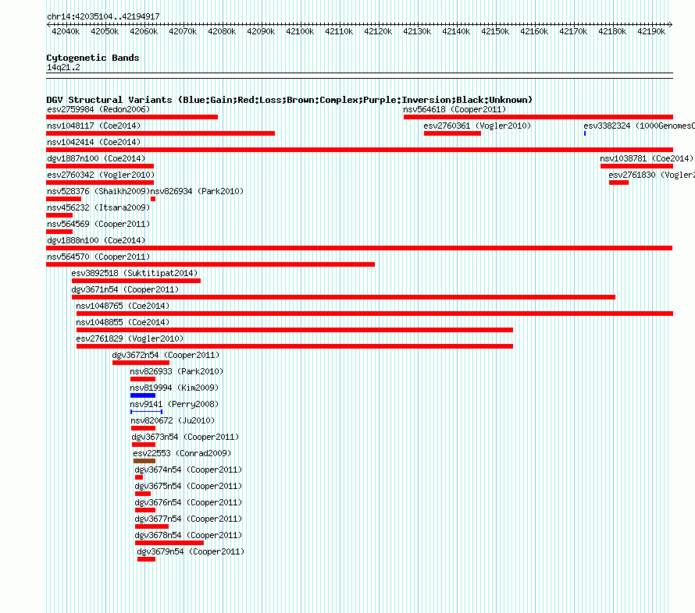Click the thin blue interval under nsv9141

point(146,412)
